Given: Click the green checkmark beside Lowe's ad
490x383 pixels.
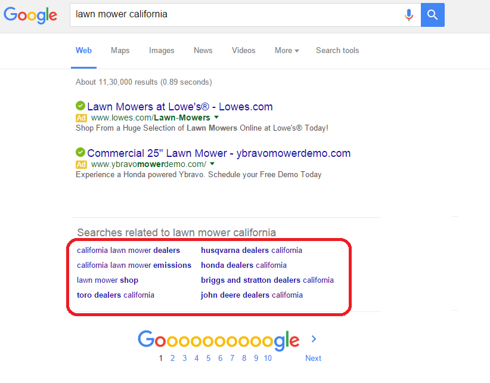Looking at the screenshot, I should pos(80,106).
